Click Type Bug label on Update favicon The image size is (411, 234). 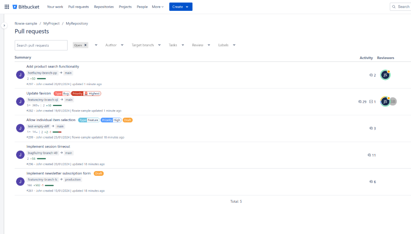pos(62,94)
